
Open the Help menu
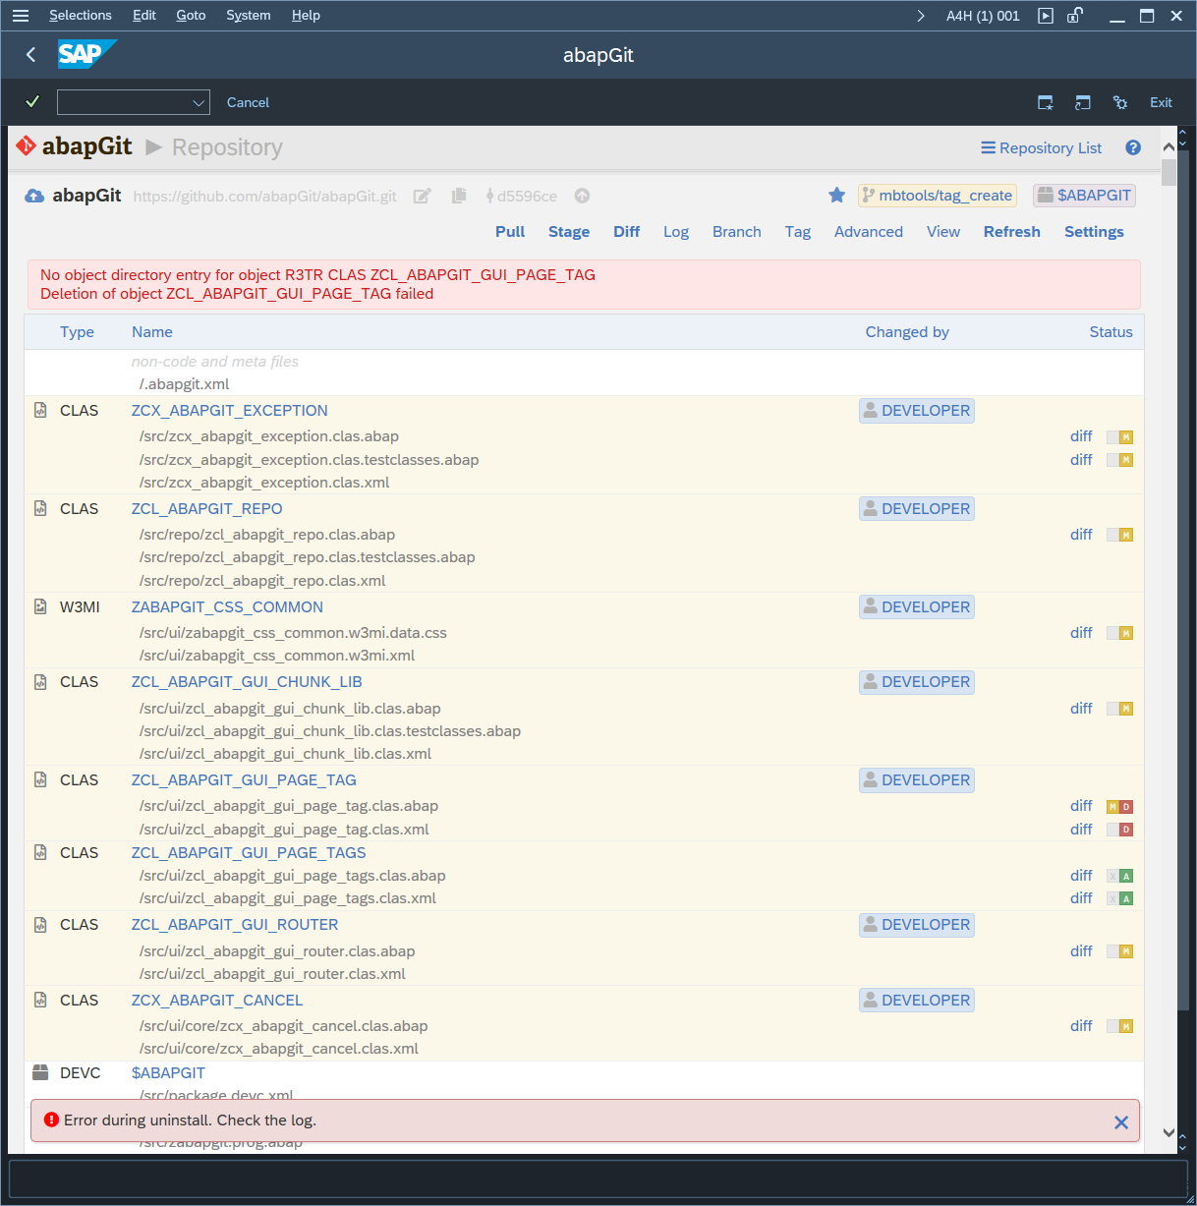click(x=306, y=16)
